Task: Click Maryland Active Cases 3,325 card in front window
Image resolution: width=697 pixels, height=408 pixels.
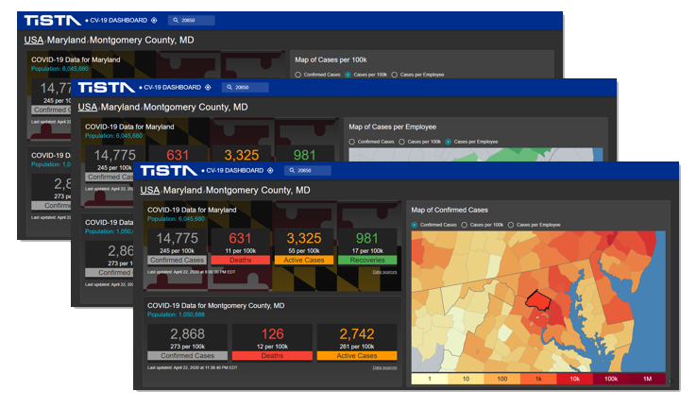Action: pyautogui.click(x=304, y=246)
